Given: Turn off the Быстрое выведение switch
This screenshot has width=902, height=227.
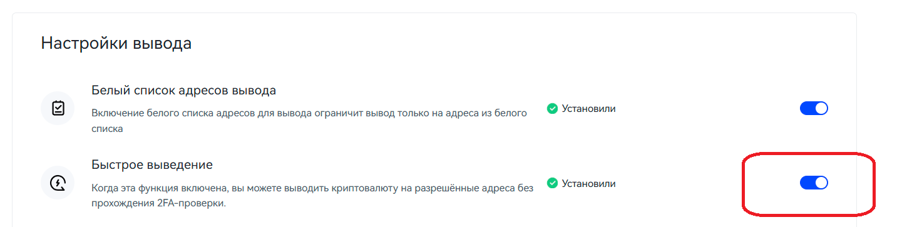Looking at the screenshot, I should coord(814,183).
